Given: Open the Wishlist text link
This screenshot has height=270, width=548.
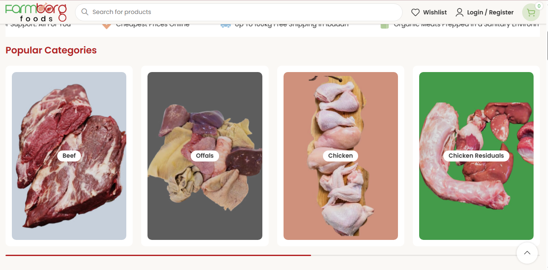Looking at the screenshot, I should (x=435, y=12).
